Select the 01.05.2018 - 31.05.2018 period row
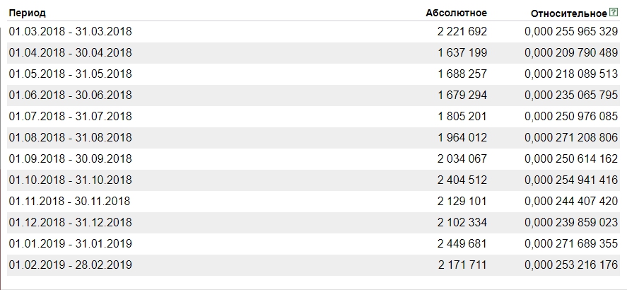The height and width of the screenshot is (290, 627). click(x=314, y=74)
